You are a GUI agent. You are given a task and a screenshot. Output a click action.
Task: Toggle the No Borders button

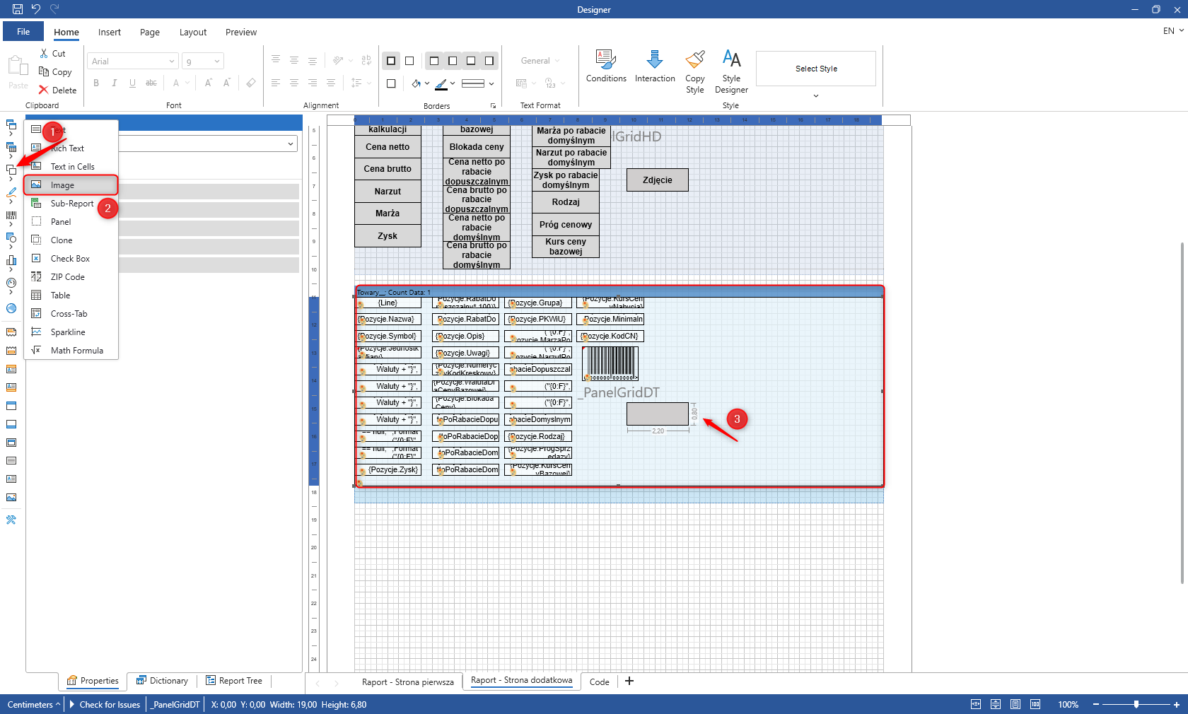(409, 61)
